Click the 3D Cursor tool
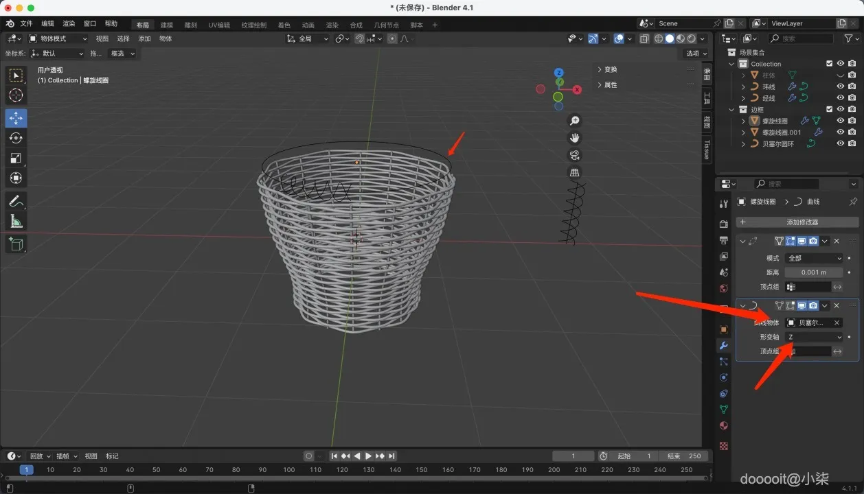Screen dimensions: 864x494 point(16,95)
